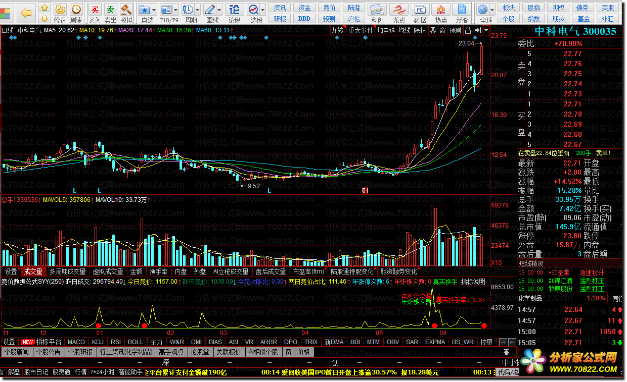Switch to the MACD indicator tab
Screen dimensions: 627x382
[x=76, y=342]
